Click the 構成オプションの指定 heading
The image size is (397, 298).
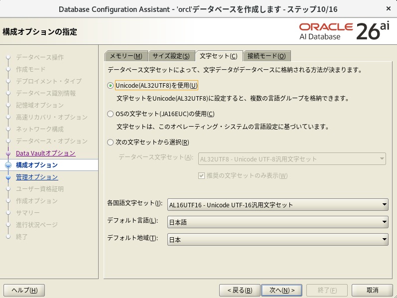(x=40, y=32)
